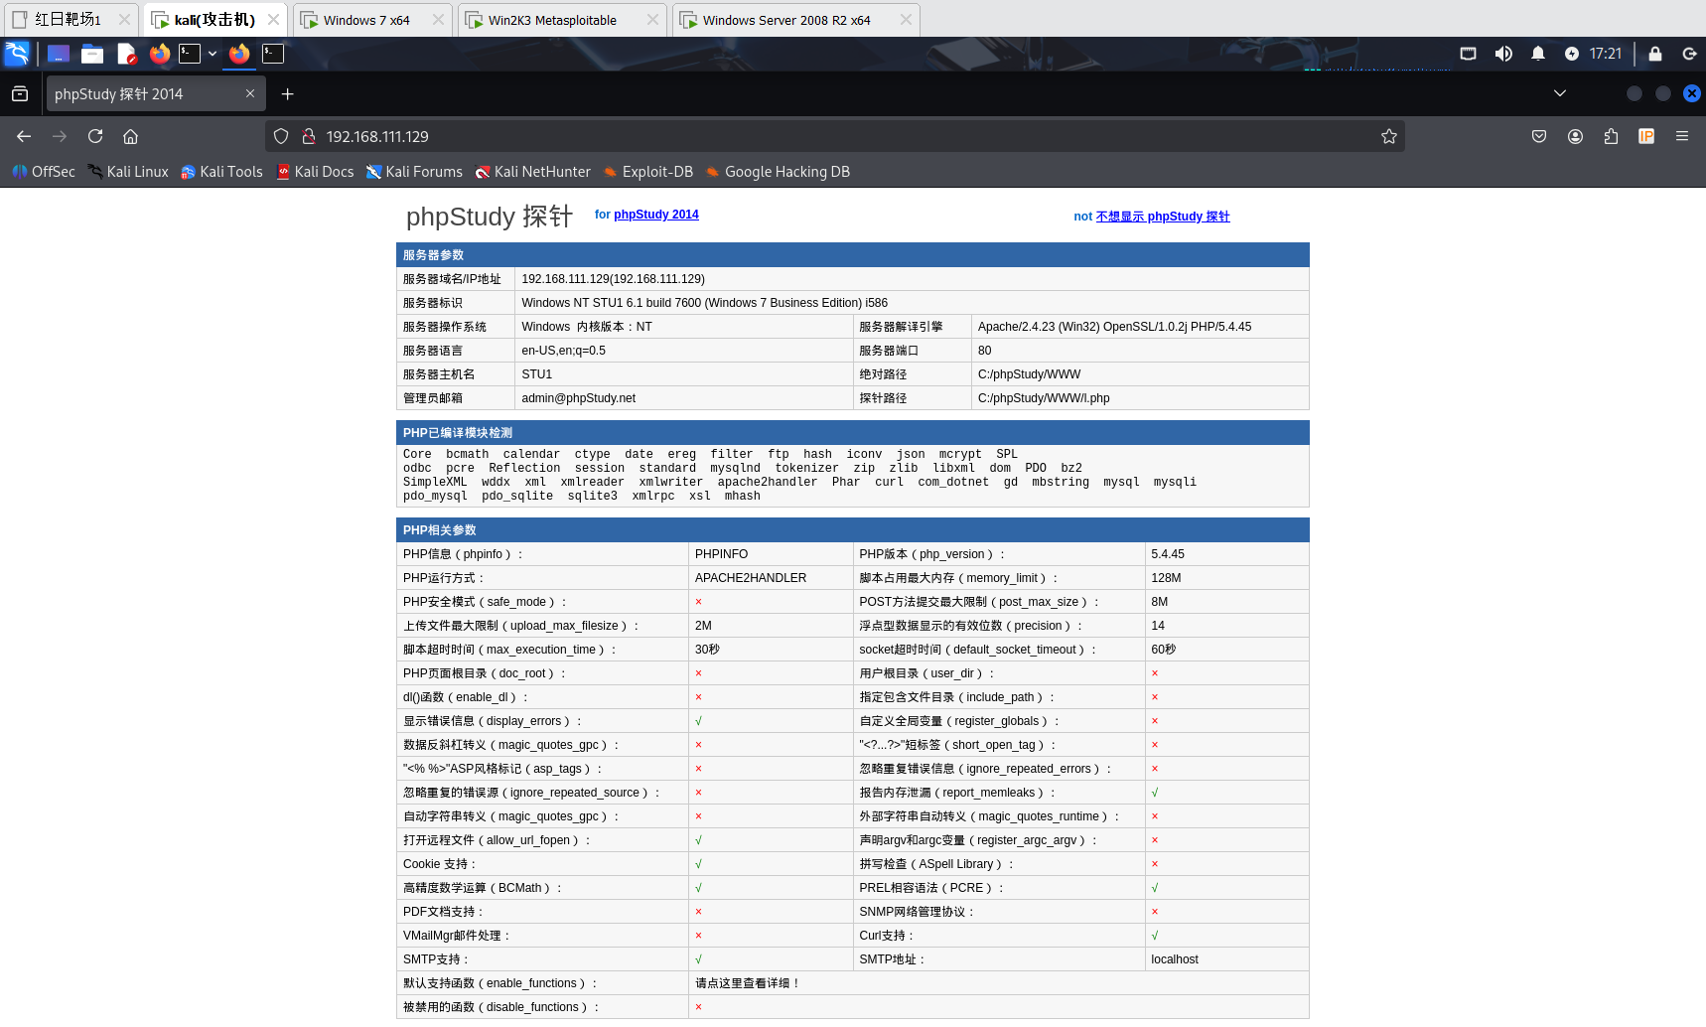This screenshot has height=1027, width=1706.
Task: Open the OffSec bookmark
Action: [x=44, y=172]
